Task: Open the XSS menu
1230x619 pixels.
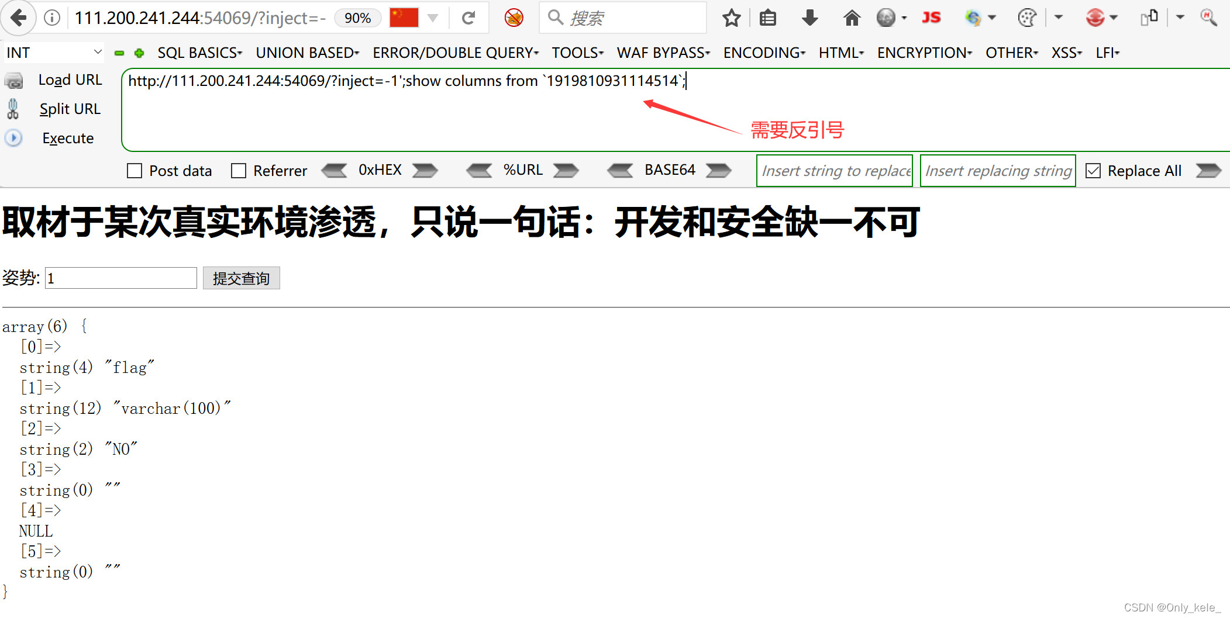Action: pos(1067,53)
